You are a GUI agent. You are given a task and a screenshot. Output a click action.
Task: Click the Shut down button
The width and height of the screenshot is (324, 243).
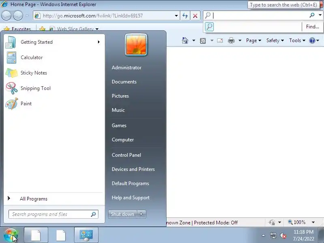pos(123,214)
